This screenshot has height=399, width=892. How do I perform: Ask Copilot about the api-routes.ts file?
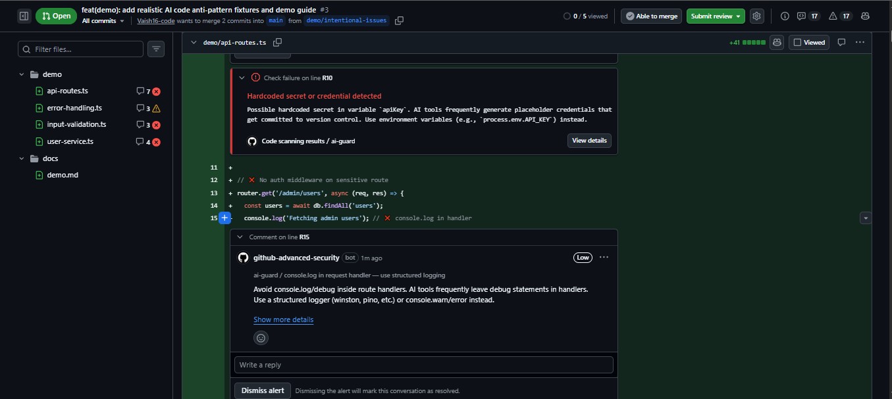(777, 42)
